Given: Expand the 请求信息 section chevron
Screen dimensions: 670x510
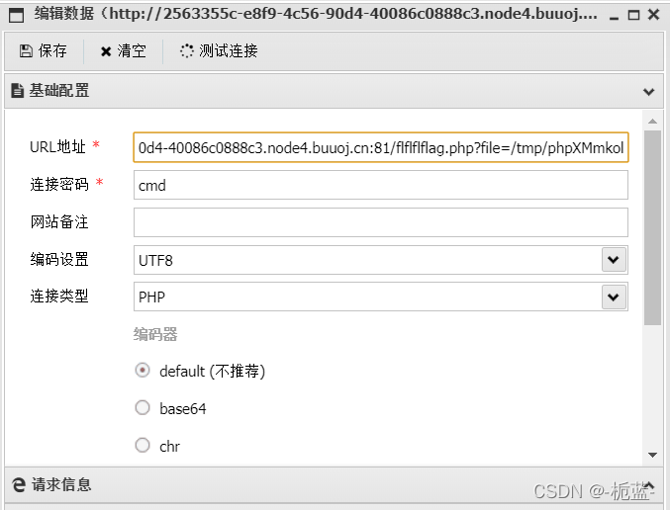Looking at the screenshot, I should [648, 485].
